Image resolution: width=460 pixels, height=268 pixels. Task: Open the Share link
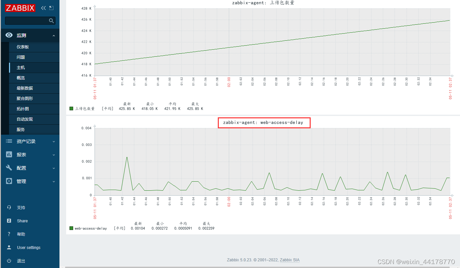[x=22, y=221]
